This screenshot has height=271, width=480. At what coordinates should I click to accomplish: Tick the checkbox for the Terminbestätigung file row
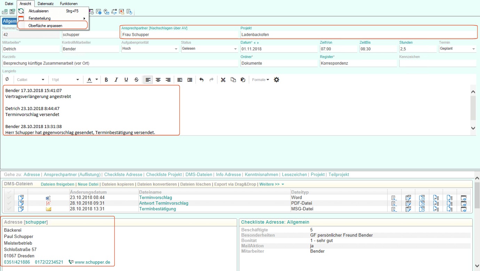coord(9,209)
